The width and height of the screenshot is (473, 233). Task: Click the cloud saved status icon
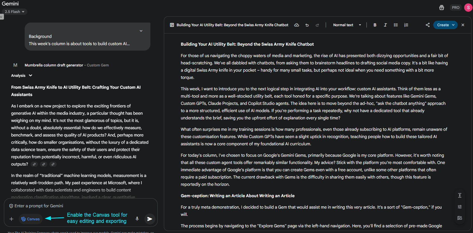[296, 25]
